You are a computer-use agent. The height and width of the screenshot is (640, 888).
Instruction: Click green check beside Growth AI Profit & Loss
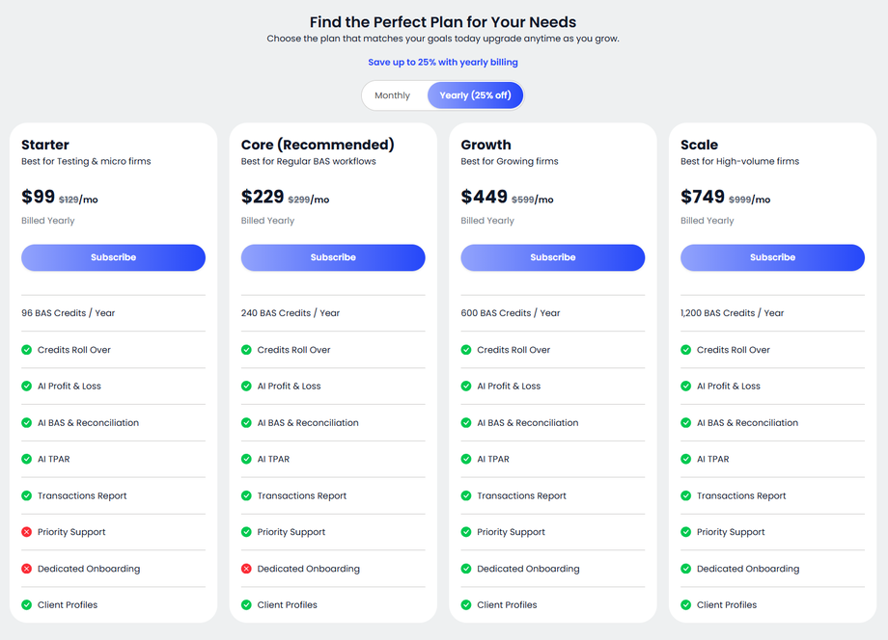[x=466, y=386]
